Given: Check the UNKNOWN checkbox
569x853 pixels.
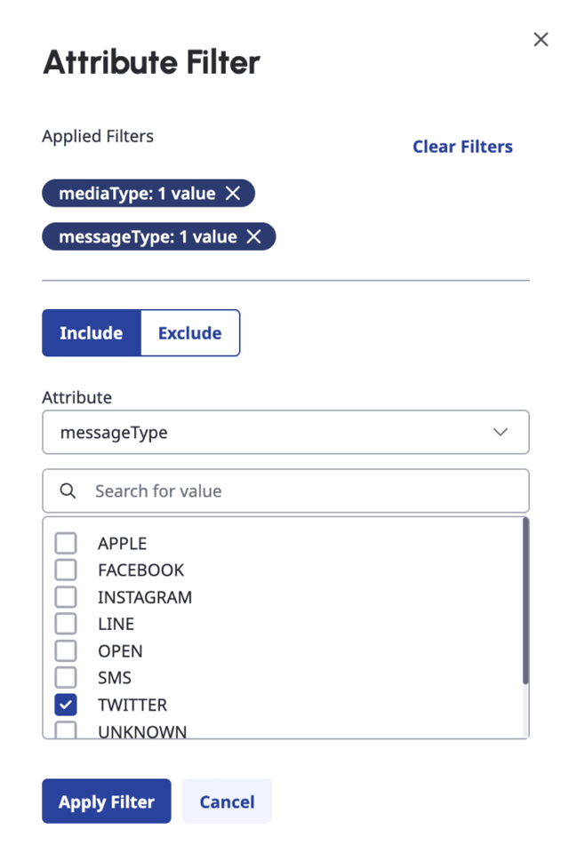Looking at the screenshot, I should pyautogui.click(x=66, y=730).
